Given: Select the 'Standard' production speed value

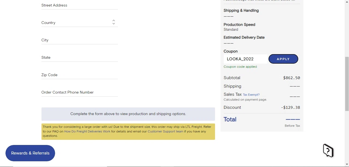Looking at the screenshot, I should (231, 29).
